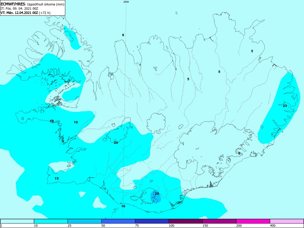Screen dimensions: 304x228
Task: Click the legend threshold label '50'
Action: [x=103, y=226]
